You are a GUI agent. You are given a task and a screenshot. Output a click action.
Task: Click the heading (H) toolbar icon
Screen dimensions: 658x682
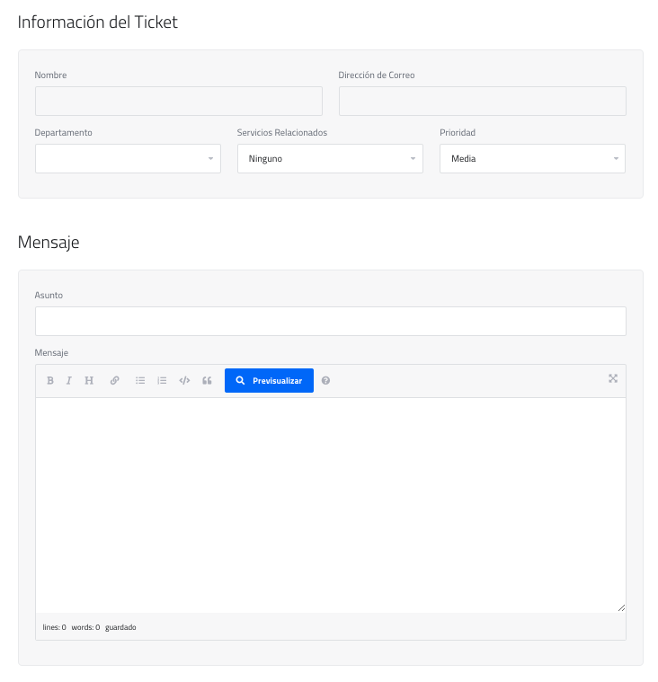click(89, 381)
